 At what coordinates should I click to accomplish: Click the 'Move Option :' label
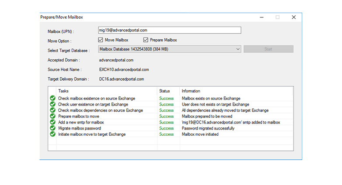59,41
